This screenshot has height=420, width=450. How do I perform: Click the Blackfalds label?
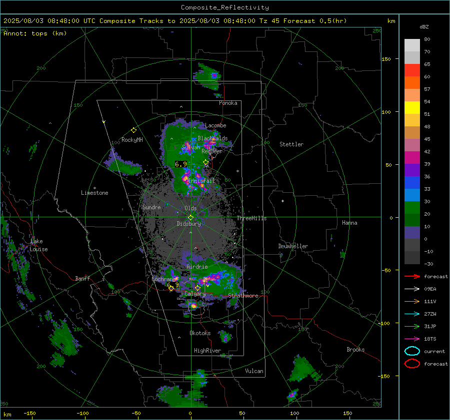point(212,138)
